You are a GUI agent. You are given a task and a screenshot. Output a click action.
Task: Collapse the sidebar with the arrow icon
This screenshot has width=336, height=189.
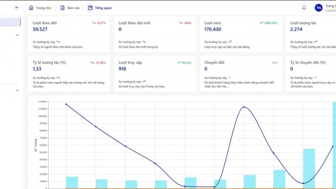point(17,8)
